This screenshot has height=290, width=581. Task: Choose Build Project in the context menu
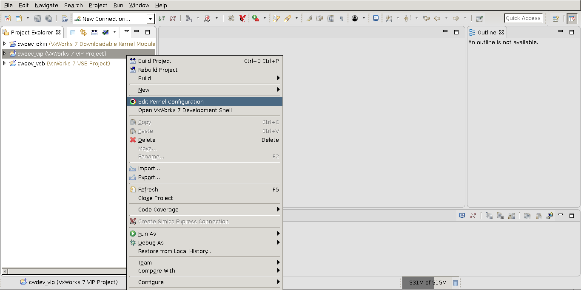pyautogui.click(x=205, y=61)
